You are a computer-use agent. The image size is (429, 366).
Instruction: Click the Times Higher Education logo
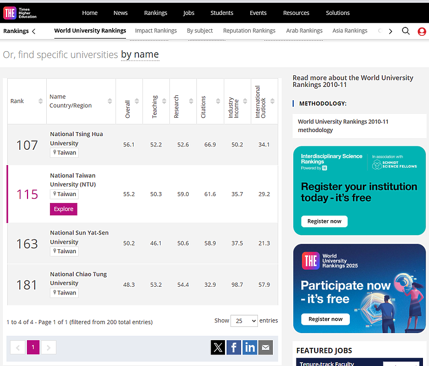[20, 13]
